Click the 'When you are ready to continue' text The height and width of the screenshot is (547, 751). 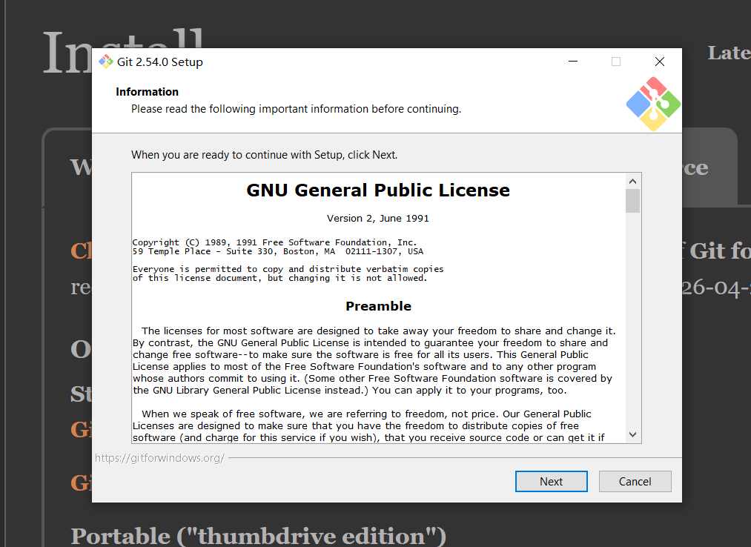[265, 155]
